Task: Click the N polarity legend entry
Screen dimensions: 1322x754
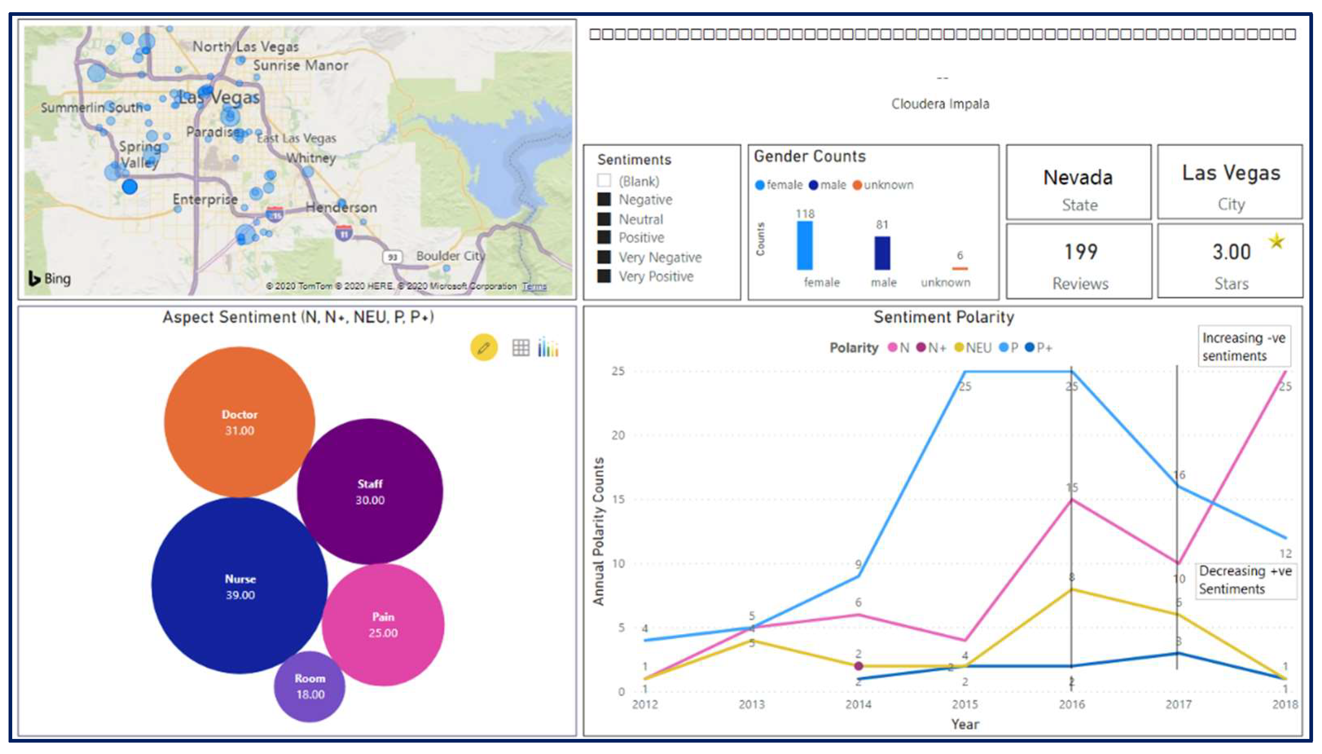Action: [898, 347]
